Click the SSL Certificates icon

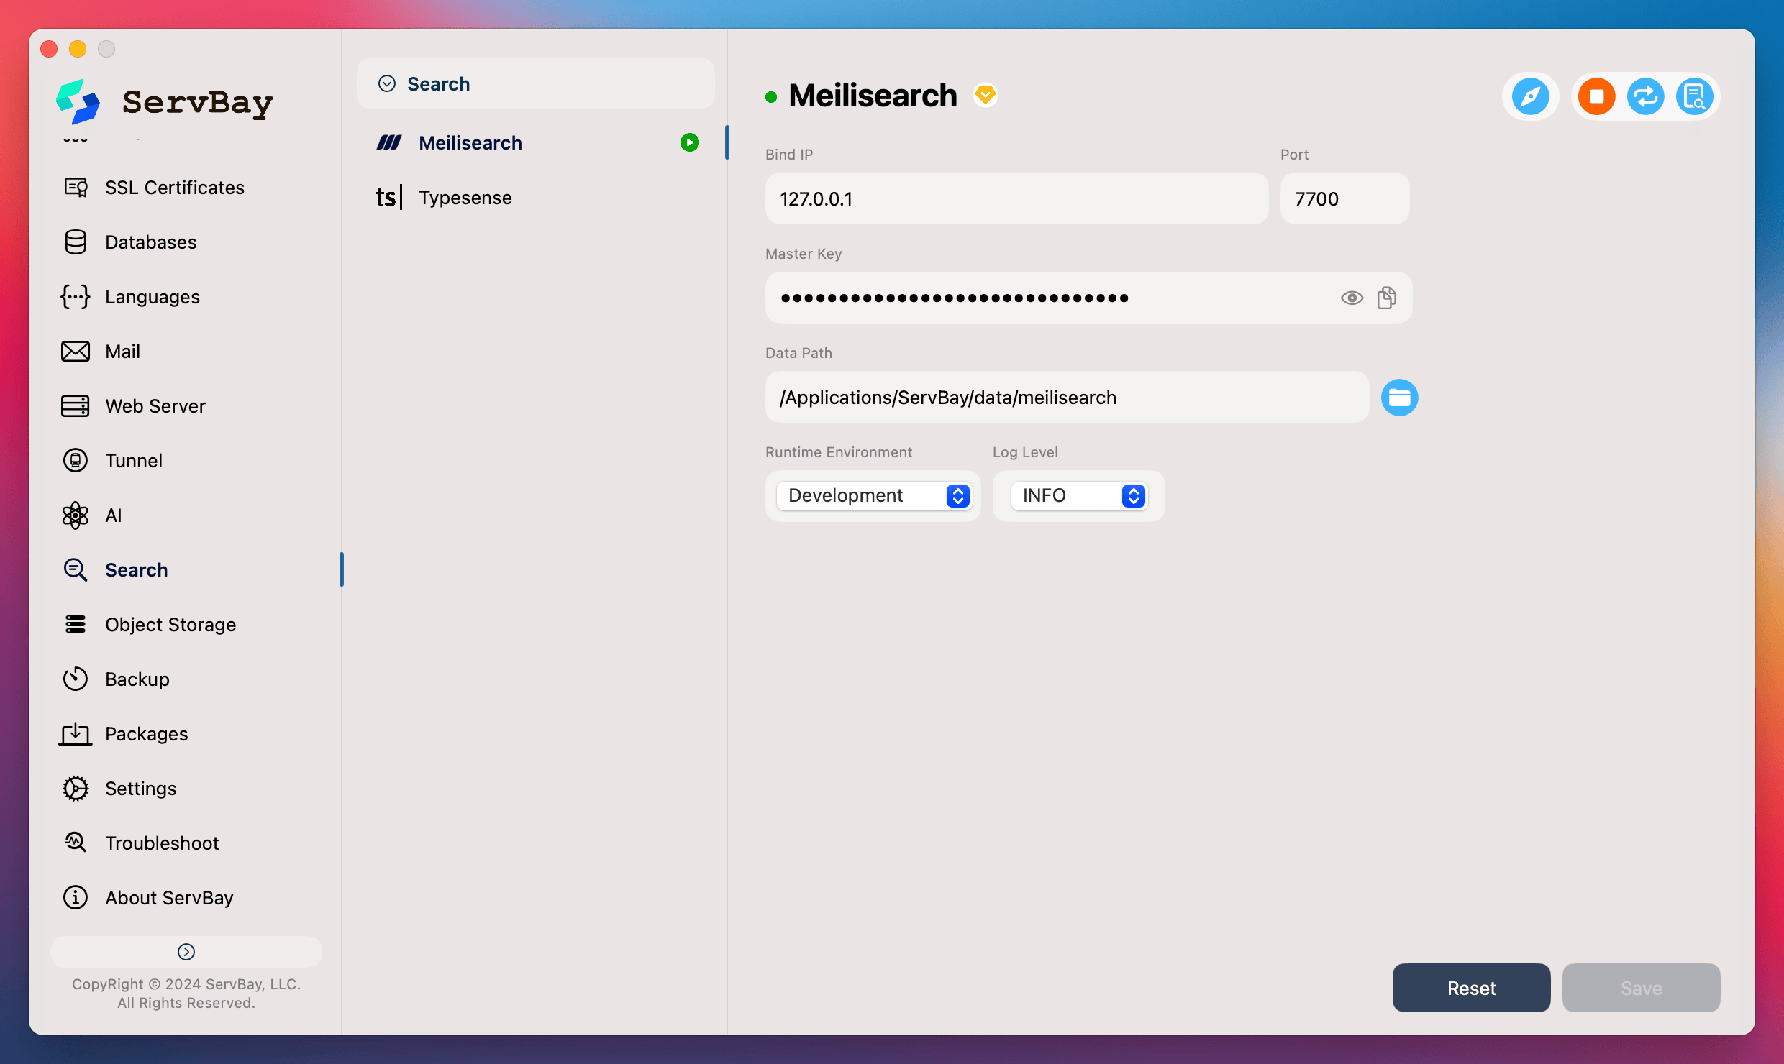point(76,188)
